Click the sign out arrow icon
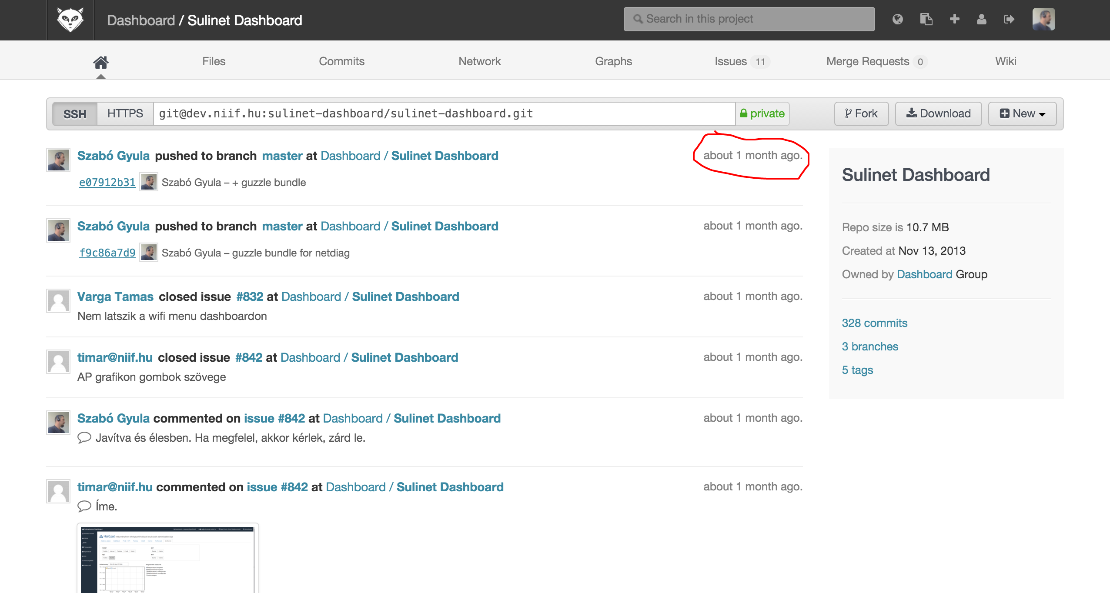The height and width of the screenshot is (593, 1110). (1009, 19)
